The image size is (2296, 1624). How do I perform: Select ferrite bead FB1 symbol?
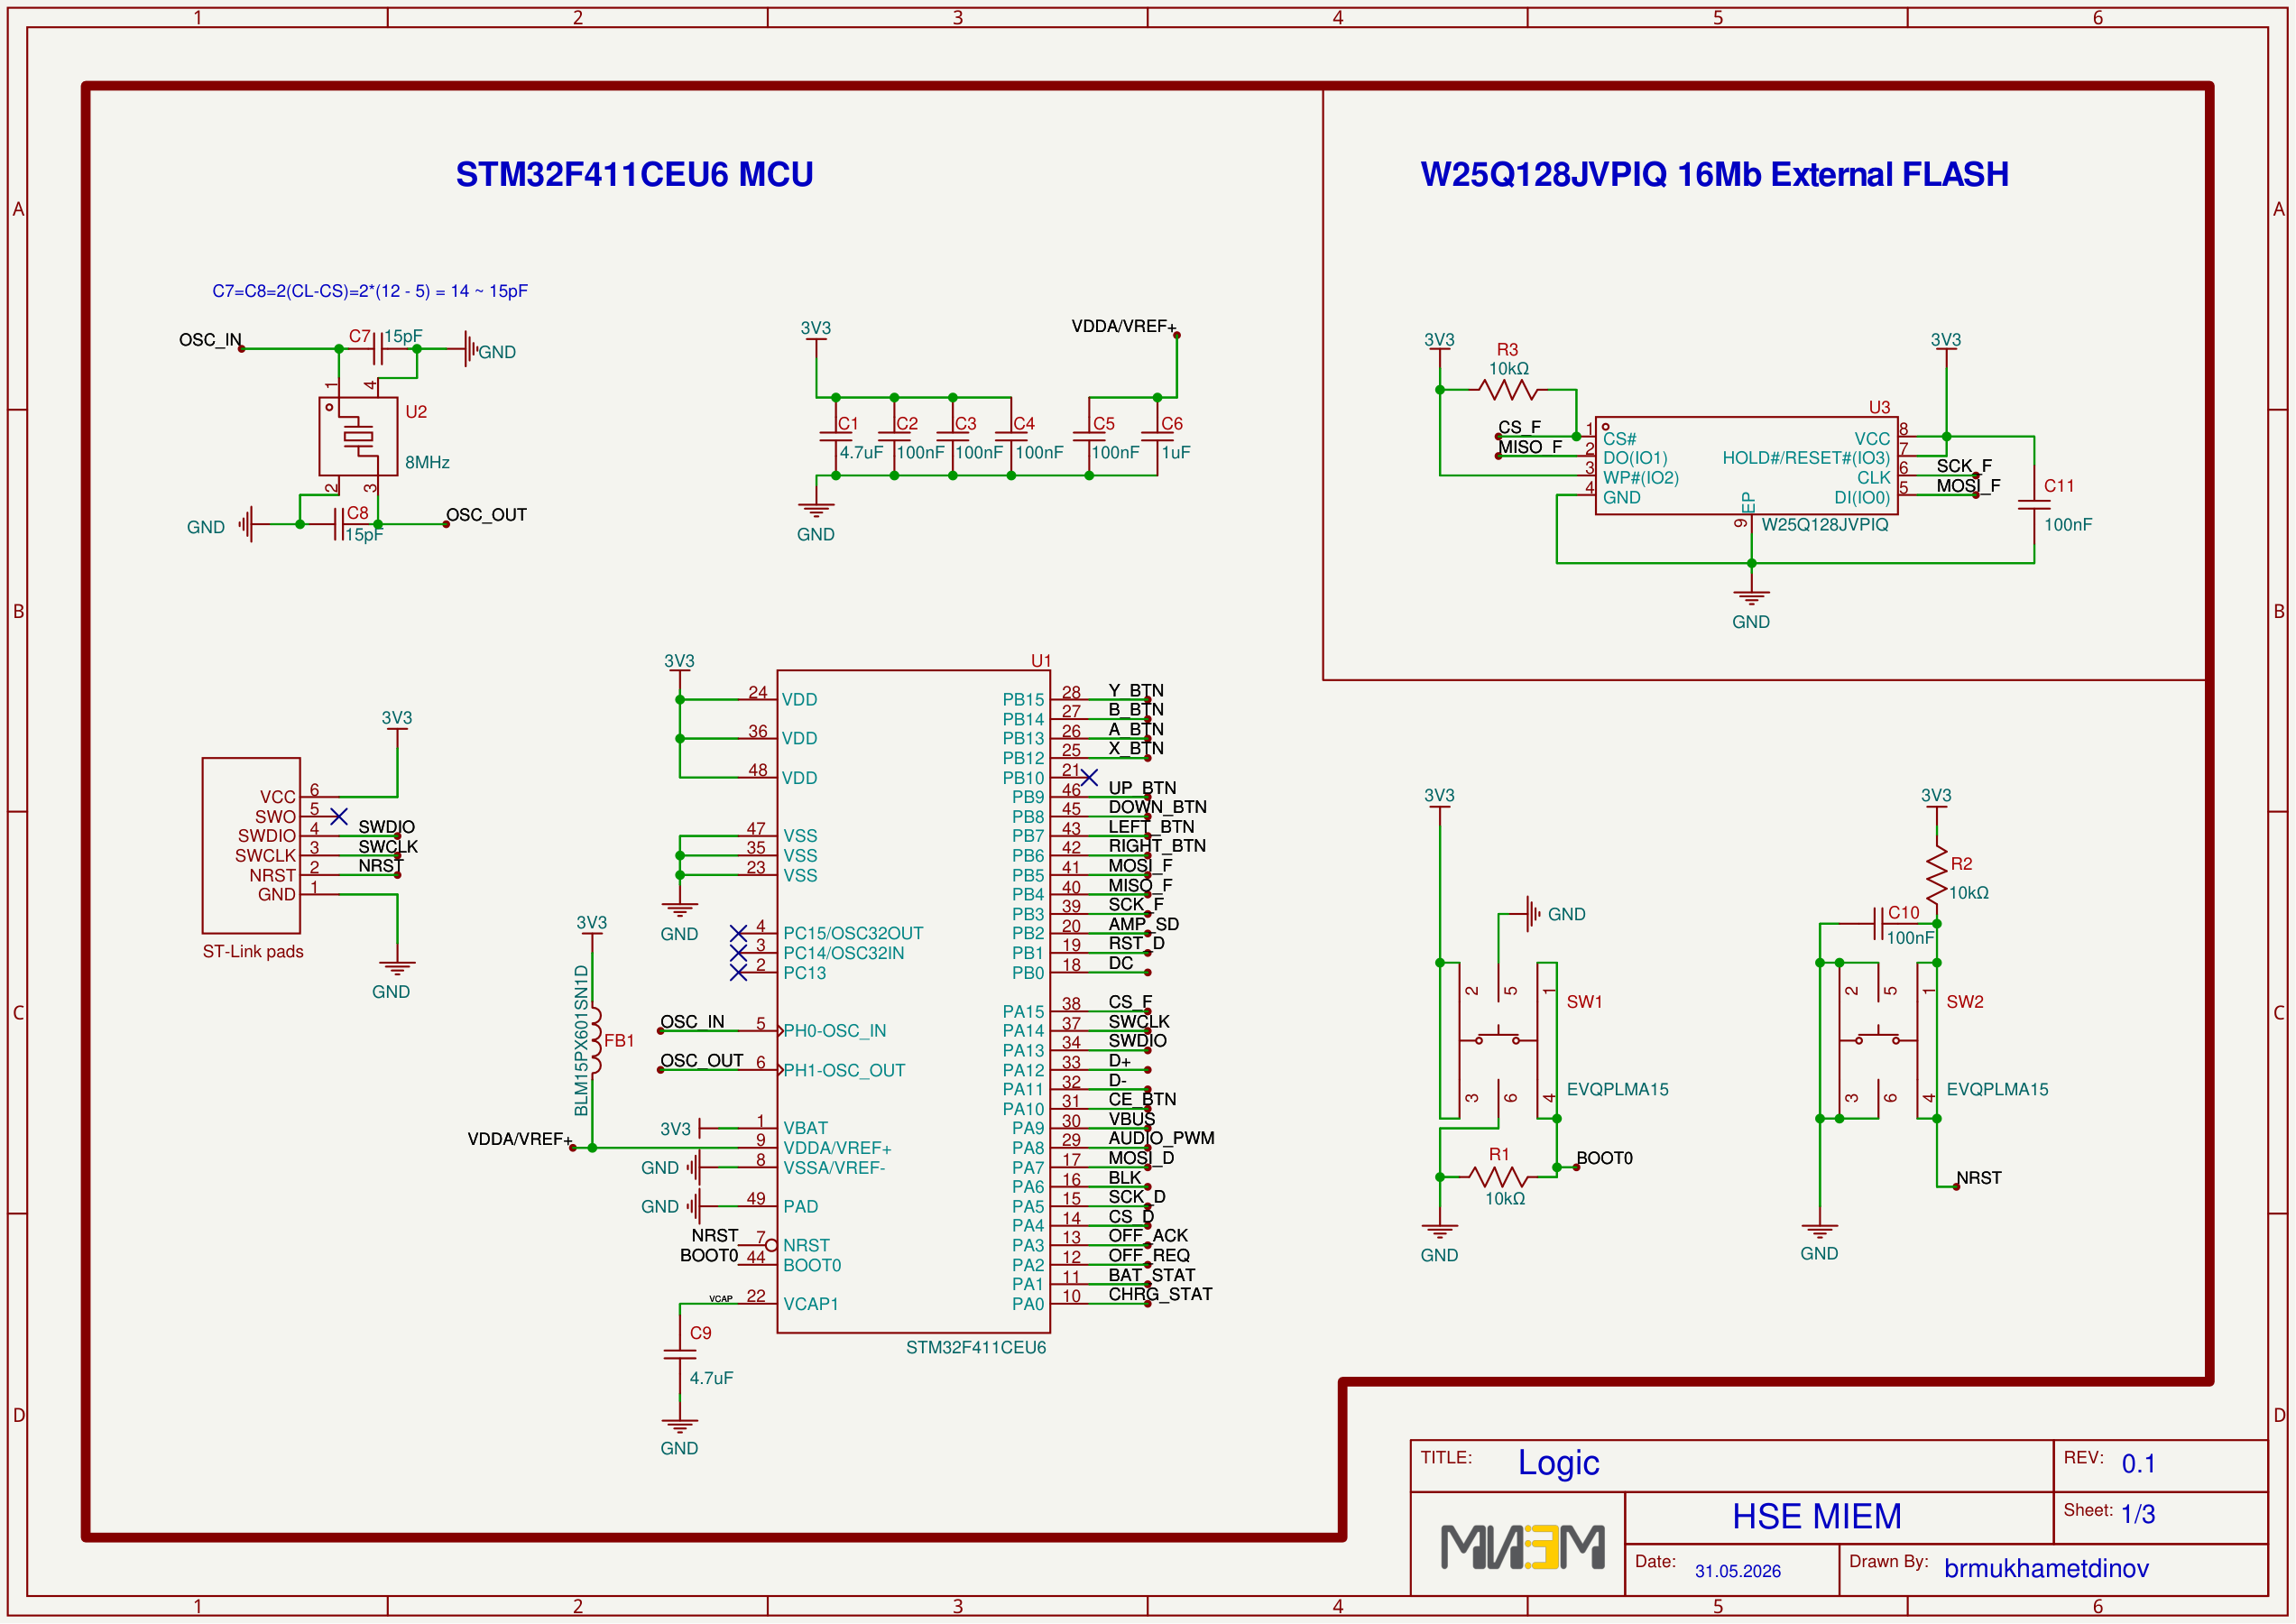click(595, 1040)
